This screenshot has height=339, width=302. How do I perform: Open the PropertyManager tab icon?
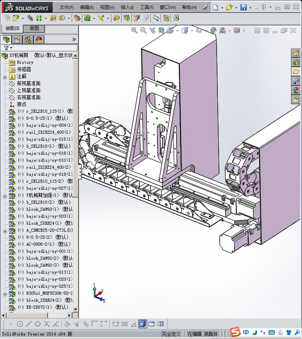click(x=17, y=40)
